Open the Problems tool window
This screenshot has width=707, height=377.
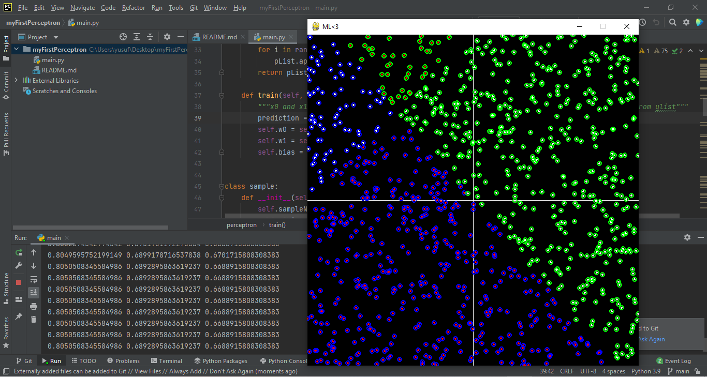tap(123, 361)
